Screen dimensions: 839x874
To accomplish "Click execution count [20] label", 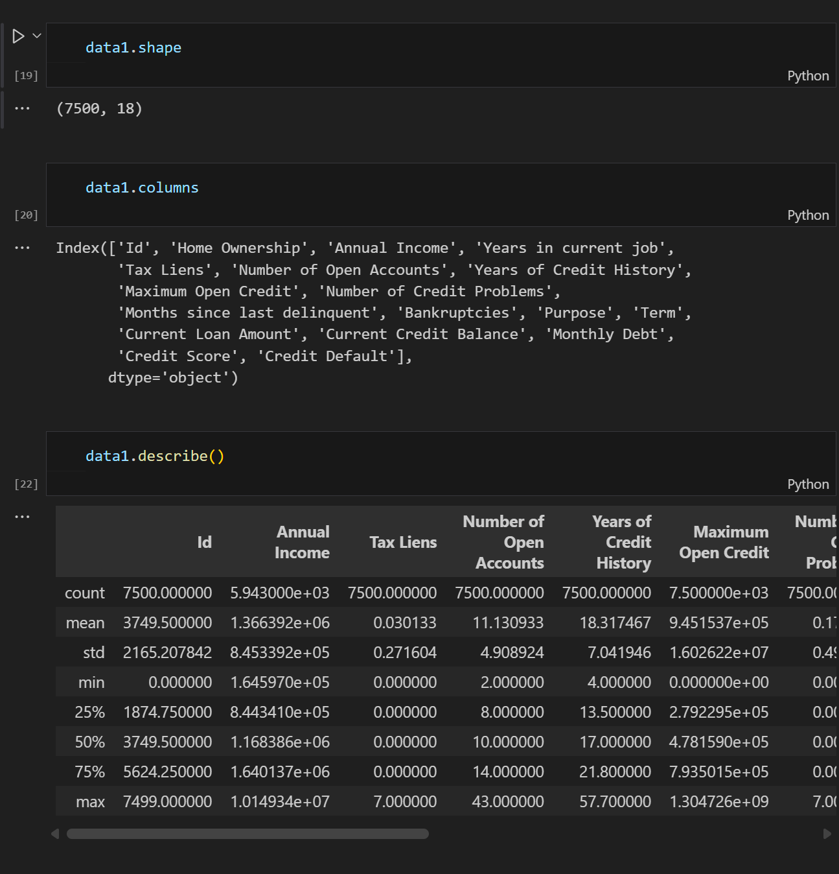I will [x=26, y=215].
